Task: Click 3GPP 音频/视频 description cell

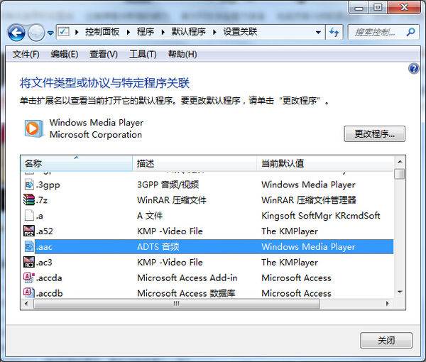Action: [x=168, y=185]
